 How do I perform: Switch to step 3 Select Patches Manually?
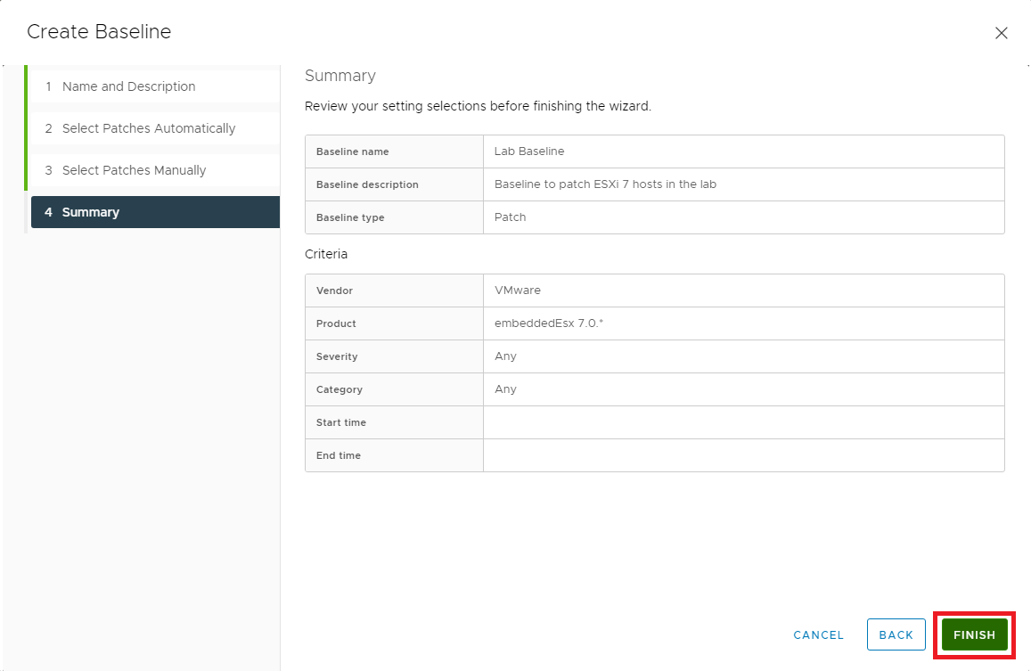tap(134, 170)
